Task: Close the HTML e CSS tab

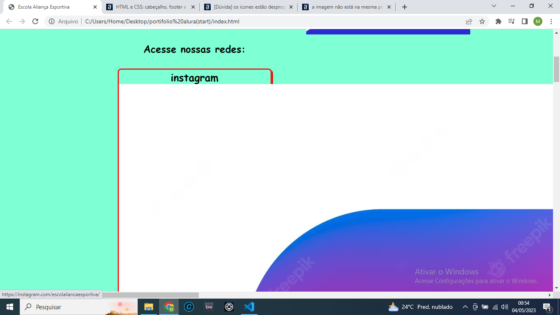Action: [x=193, y=7]
